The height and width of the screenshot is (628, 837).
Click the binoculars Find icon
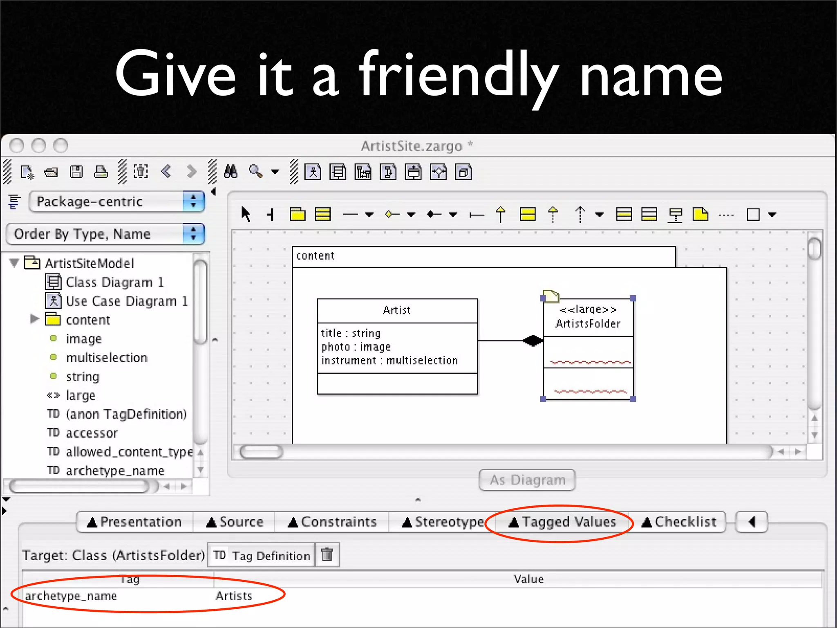click(231, 172)
